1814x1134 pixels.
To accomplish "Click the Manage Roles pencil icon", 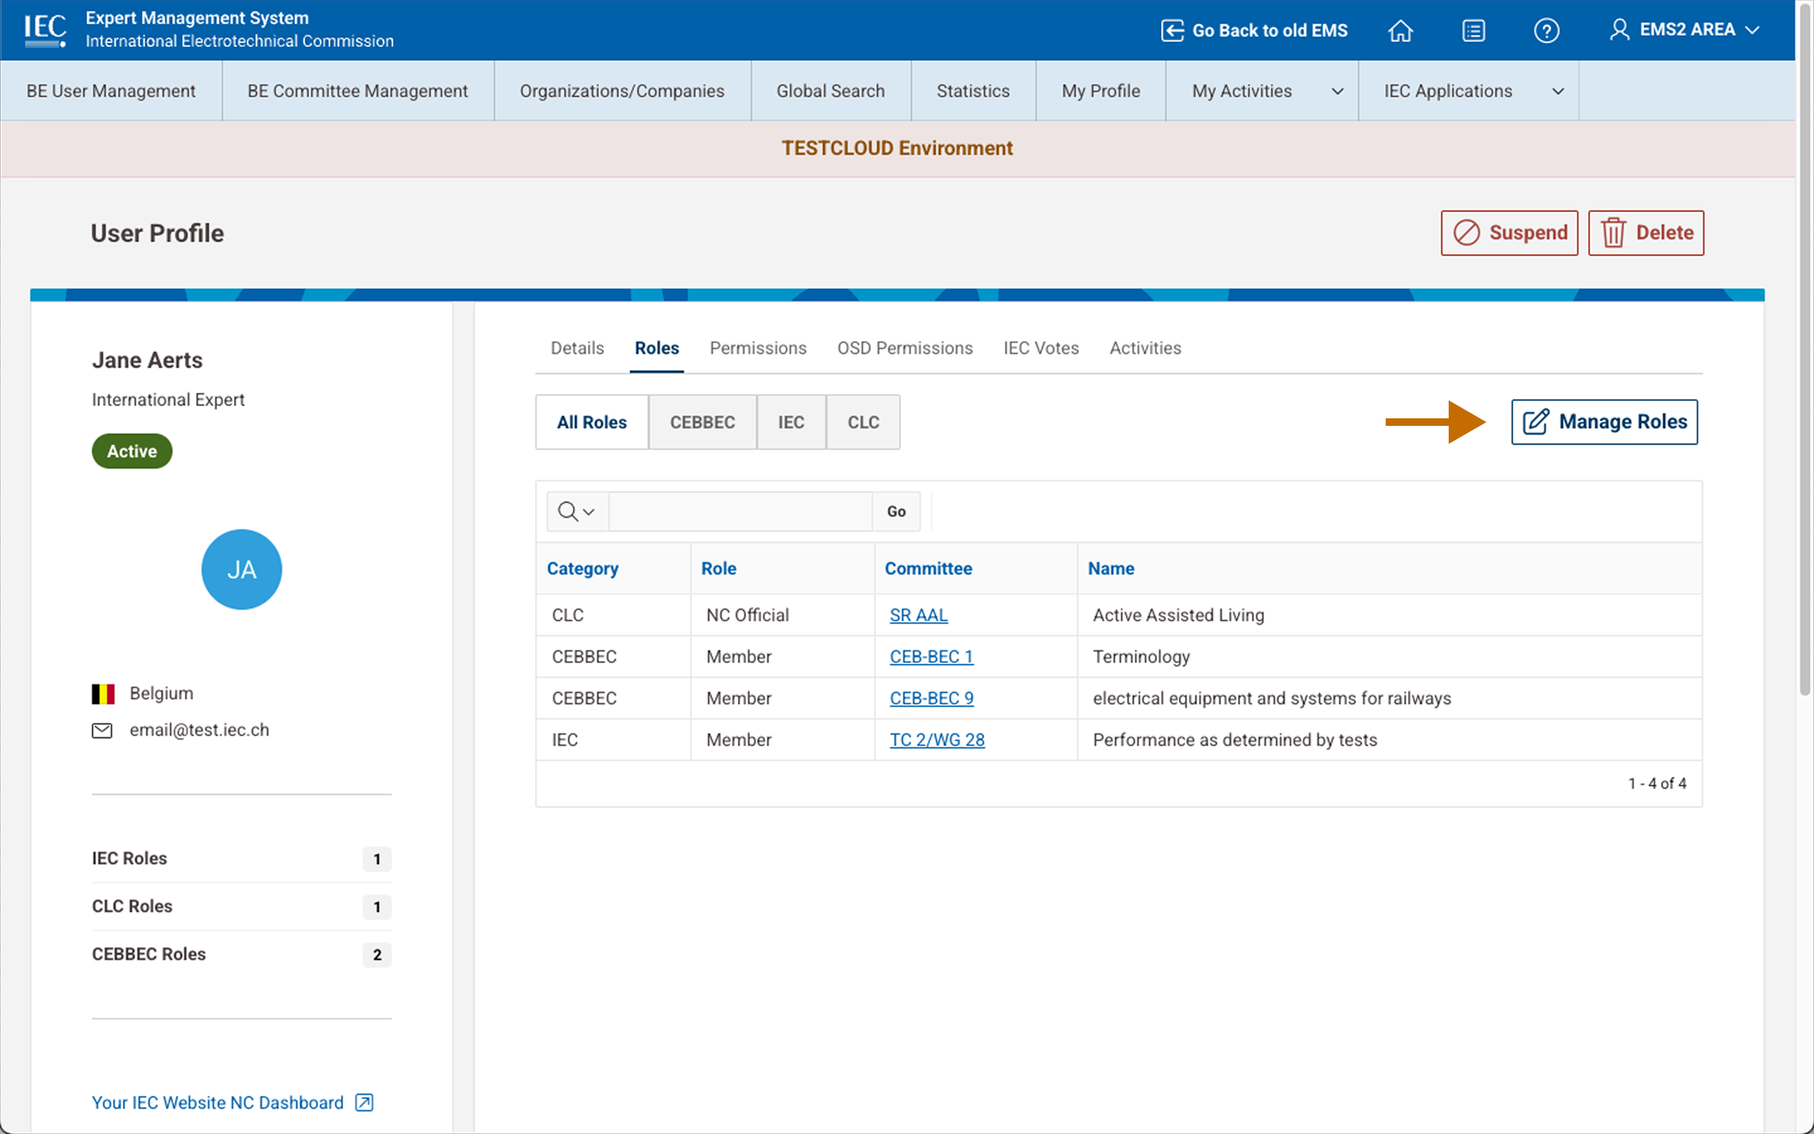I will tap(1536, 421).
